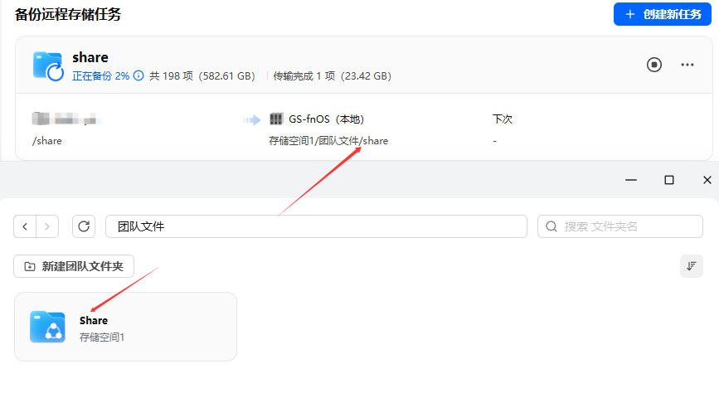The height and width of the screenshot is (403, 719).
Task: Click the 下次 schedule label
Action: [502, 119]
